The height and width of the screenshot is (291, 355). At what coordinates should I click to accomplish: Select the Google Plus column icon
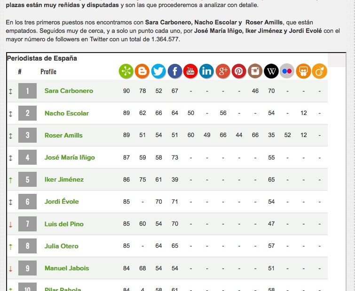click(x=223, y=71)
